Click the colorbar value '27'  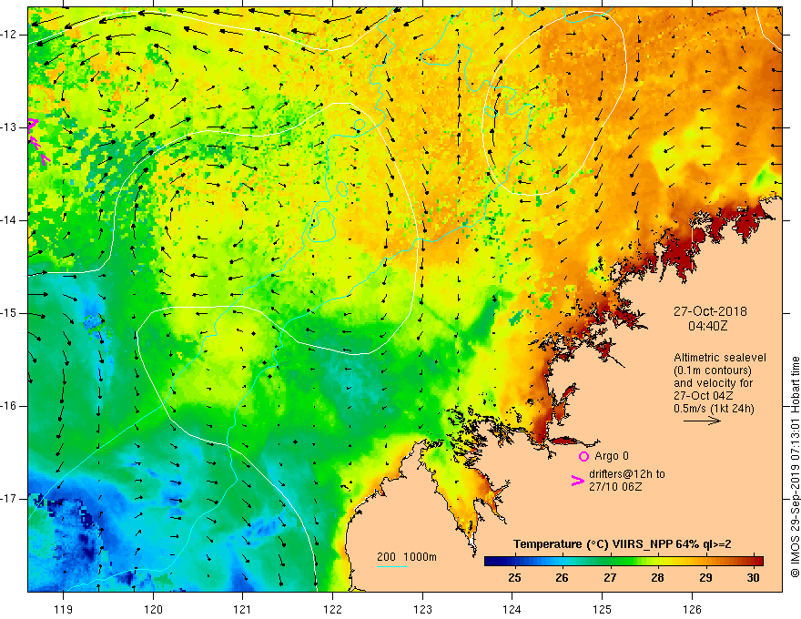(610, 578)
